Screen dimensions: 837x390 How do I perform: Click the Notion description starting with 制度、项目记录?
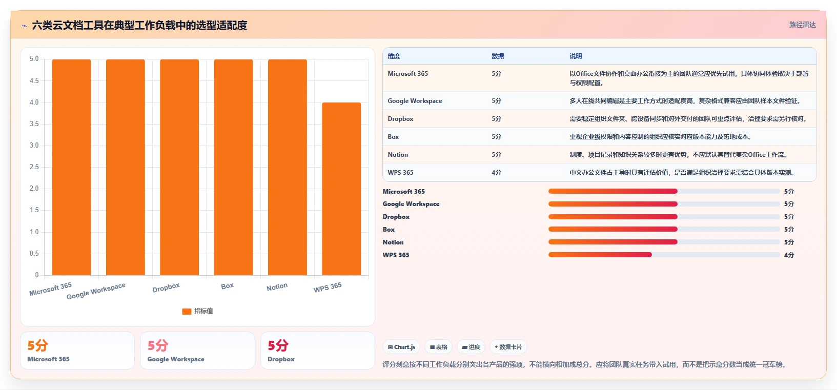click(680, 155)
